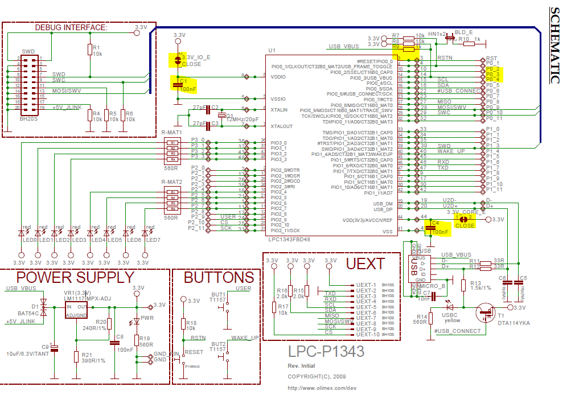Click the PWR LED in power supply
Screen dimensions: 571x395
click(x=136, y=322)
